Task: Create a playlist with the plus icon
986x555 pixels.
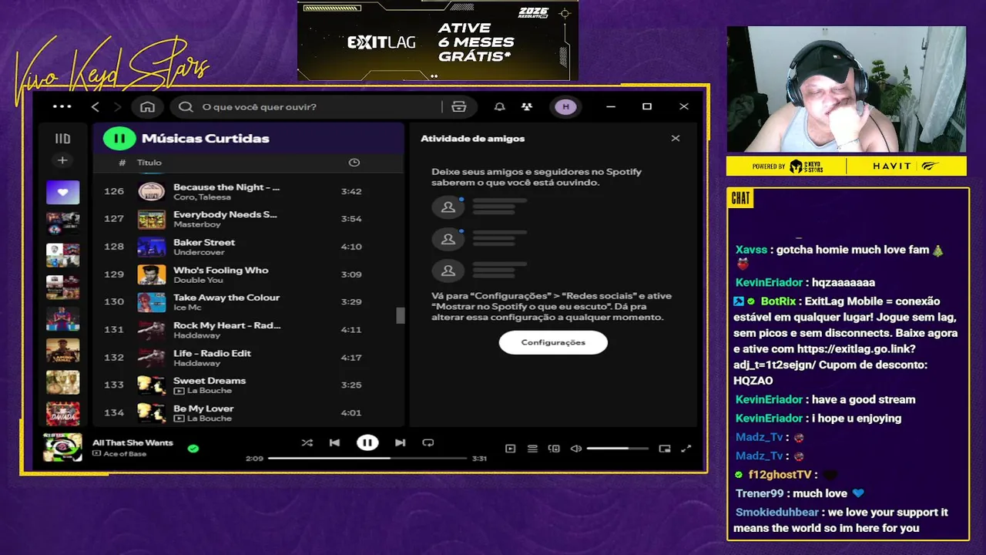Action: click(x=62, y=160)
